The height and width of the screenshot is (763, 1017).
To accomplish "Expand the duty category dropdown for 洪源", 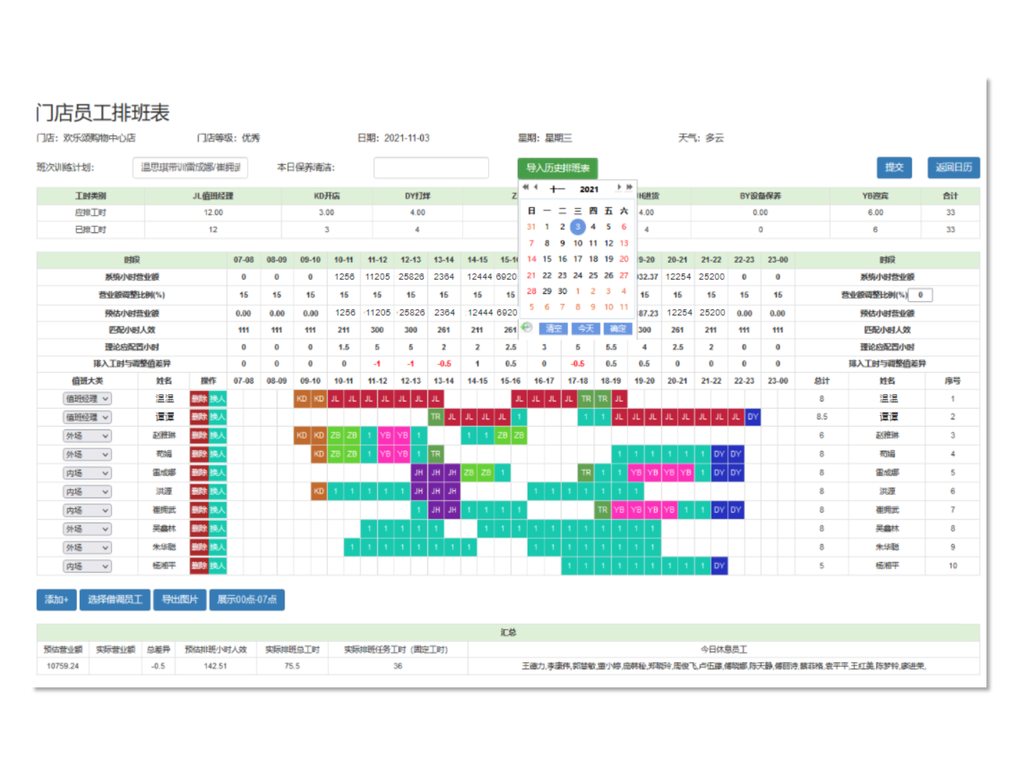I will point(87,492).
